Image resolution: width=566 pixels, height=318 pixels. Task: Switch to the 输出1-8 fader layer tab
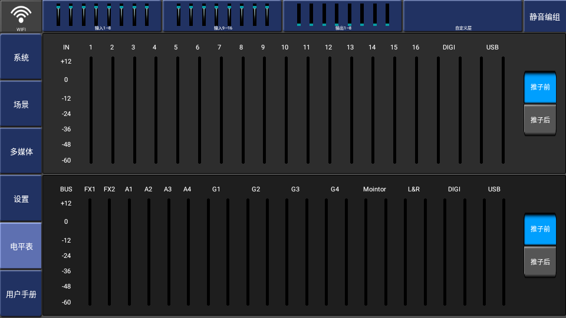343,16
